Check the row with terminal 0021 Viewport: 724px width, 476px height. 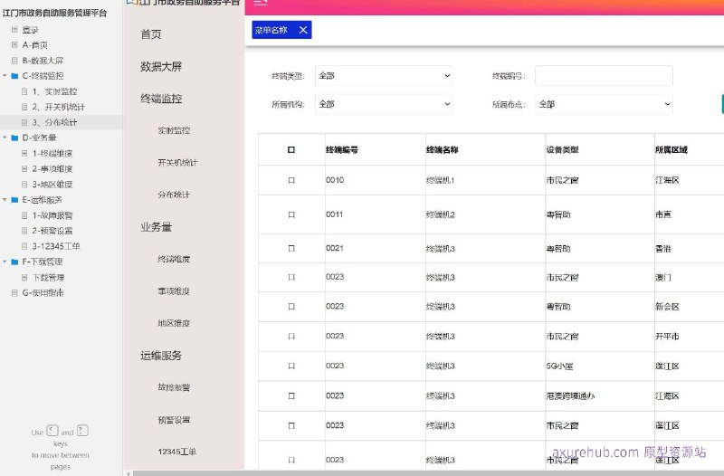coord(291,248)
